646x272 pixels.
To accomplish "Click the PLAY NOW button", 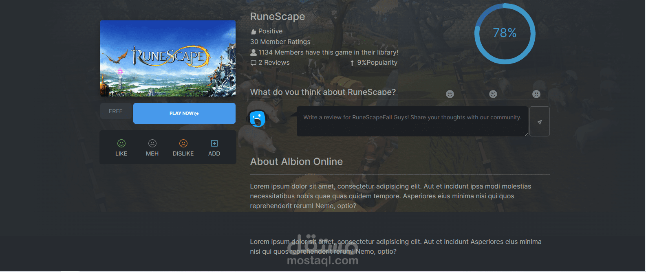I will pyautogui.click(x=184, y=113).
